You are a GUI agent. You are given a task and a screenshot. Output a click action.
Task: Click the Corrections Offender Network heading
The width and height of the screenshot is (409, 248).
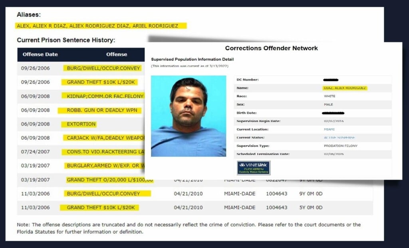[x=271, y=48]
